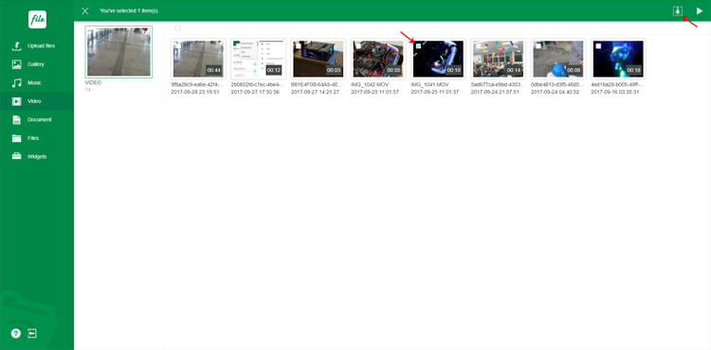The width and height of the screenshot is (711, 350).
Task: Open the VIDEO album thumbnail
Action: 118,51
